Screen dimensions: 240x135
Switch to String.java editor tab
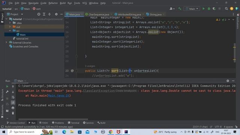[x=156, y=14]
